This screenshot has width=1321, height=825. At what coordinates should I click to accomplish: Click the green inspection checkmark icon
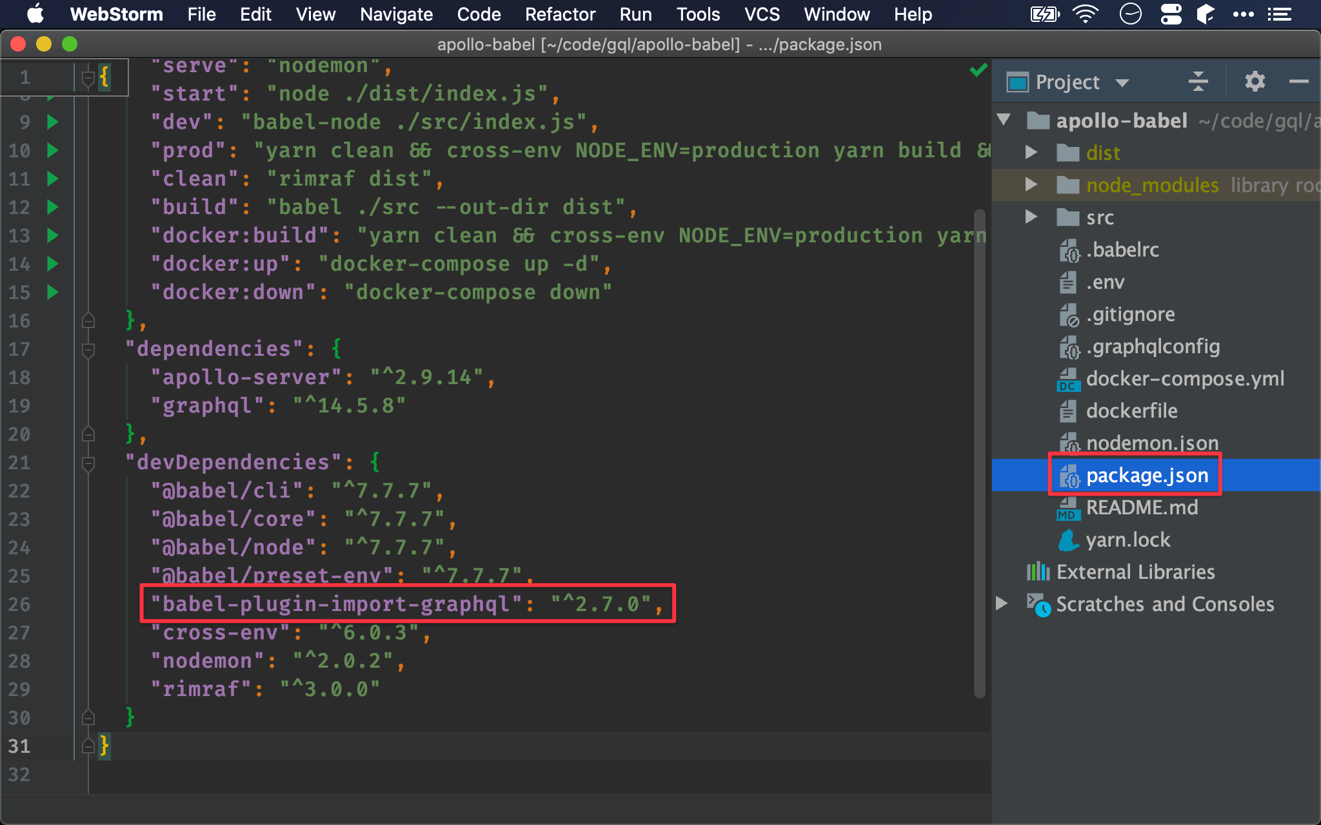pos(978,70)
